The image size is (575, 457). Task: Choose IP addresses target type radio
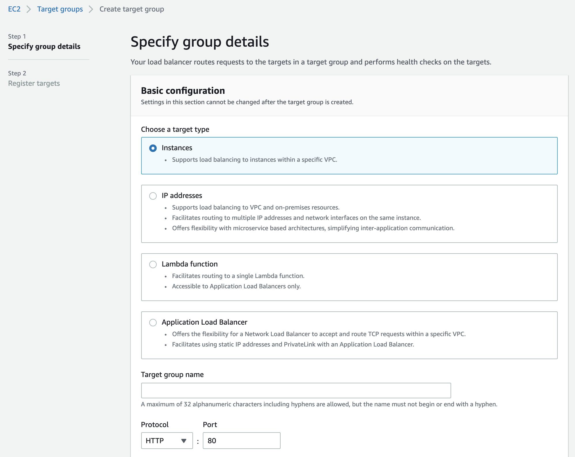[x=153, y=196]
